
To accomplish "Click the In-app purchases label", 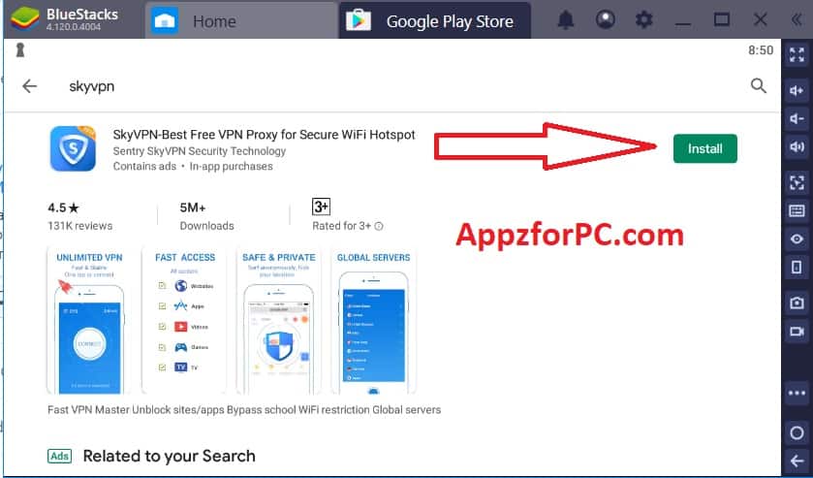I will click(232, 166).
